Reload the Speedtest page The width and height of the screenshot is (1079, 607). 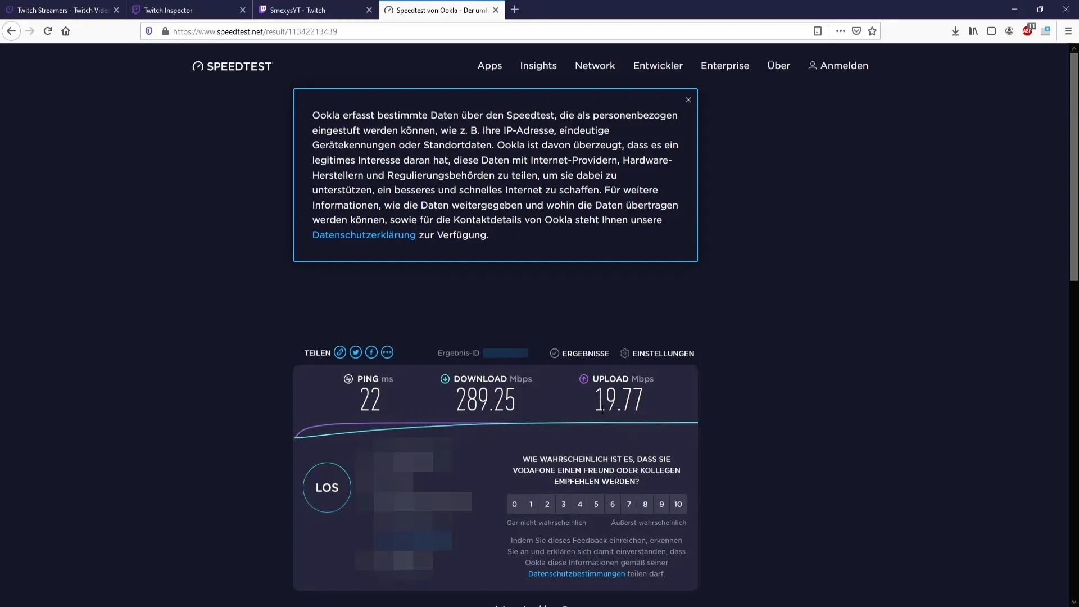(48, 31)
